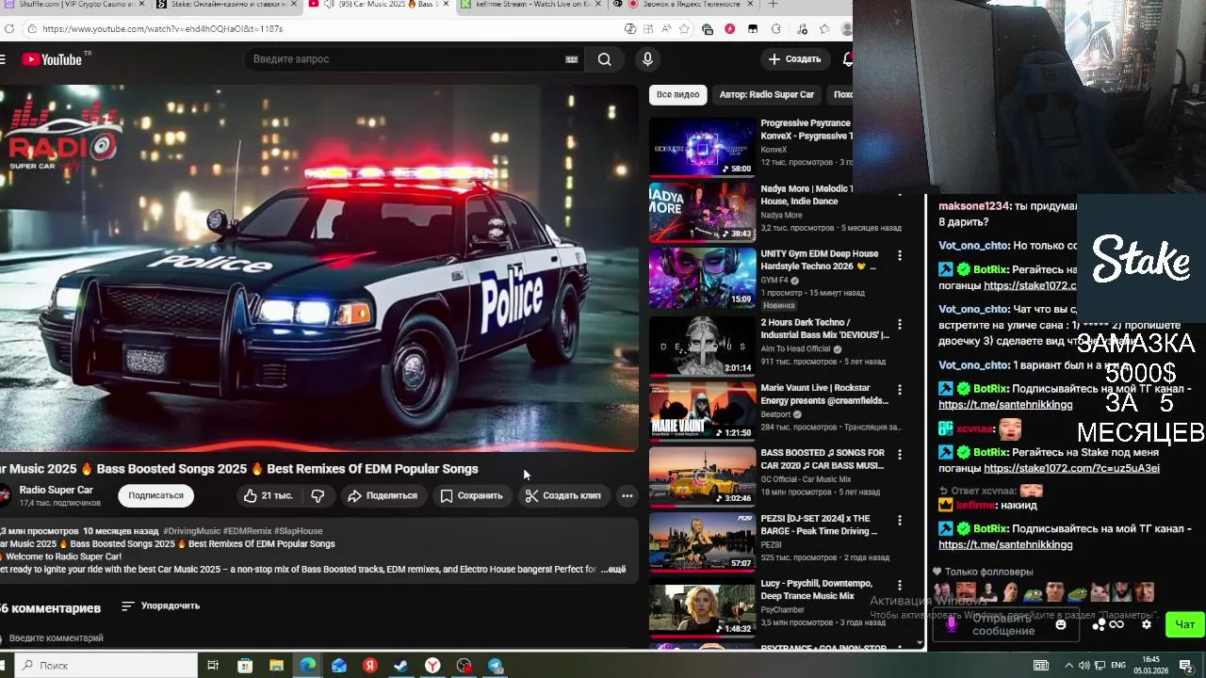Select the Автор: Radio Super Car chip
Image resolution: width=1206 pixels, height=678 pixels.
[x=766, y=94]
